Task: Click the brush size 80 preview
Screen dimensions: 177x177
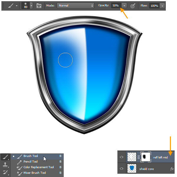Action: (x=25, y=6)
